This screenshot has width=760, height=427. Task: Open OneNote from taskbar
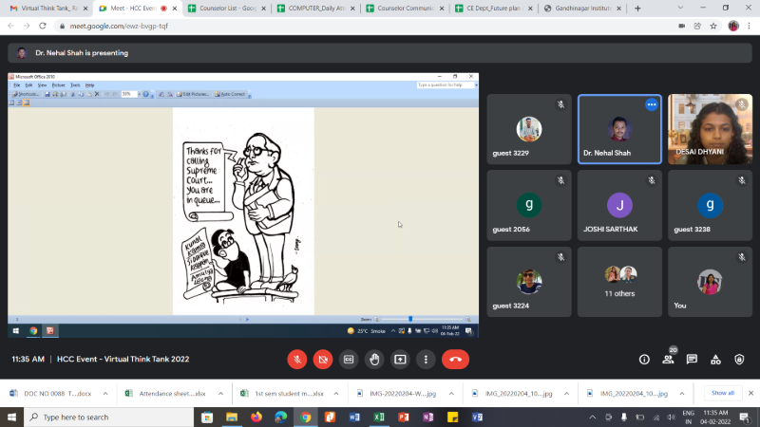click(x=428, y=417)
